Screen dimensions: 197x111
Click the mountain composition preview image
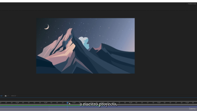pos(86,46)
